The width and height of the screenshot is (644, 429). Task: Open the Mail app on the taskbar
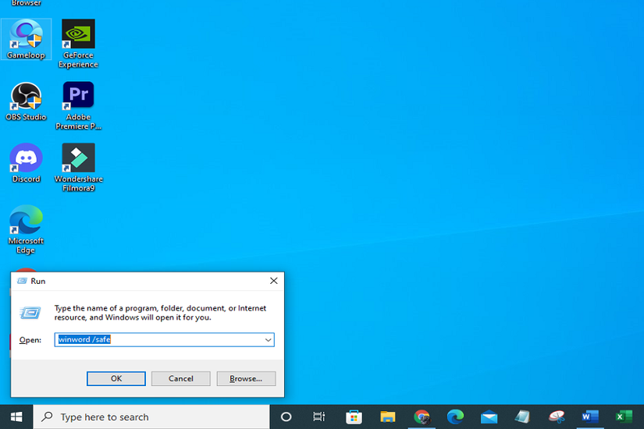(489, 417)
